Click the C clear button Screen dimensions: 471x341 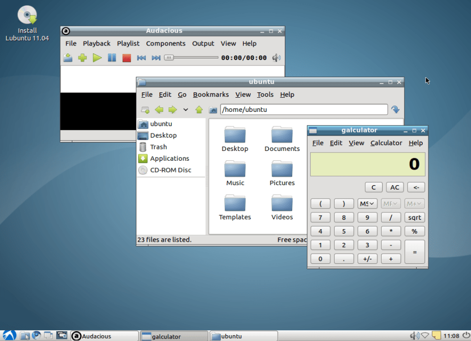(x=374, y=188)
